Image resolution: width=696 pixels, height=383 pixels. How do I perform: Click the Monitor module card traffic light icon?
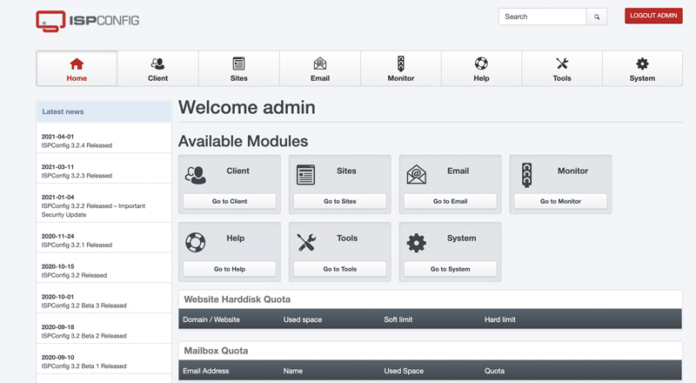(527, 175)
